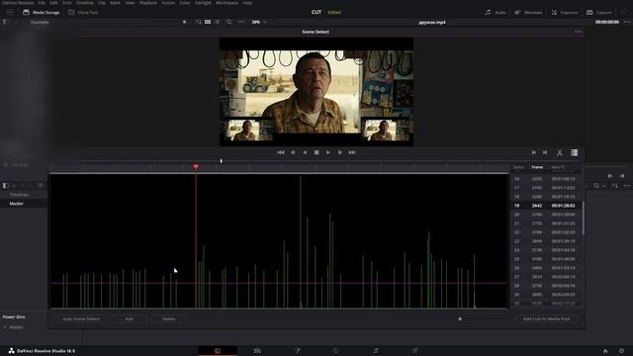Jump to first frame of clip

[281, 152]
